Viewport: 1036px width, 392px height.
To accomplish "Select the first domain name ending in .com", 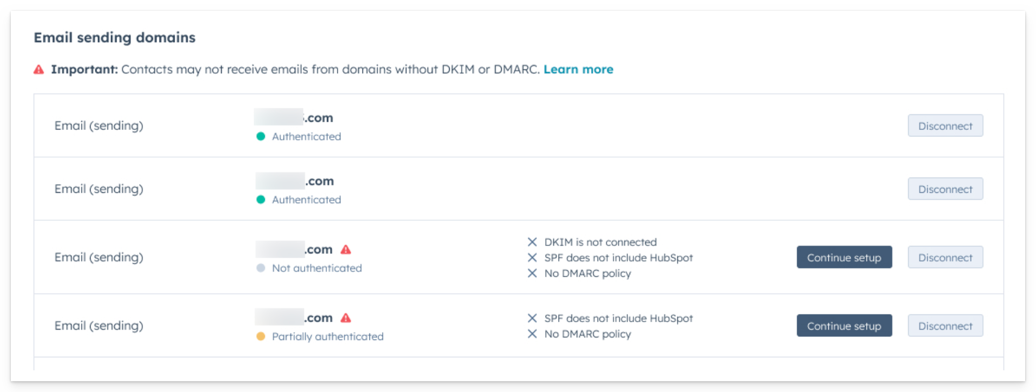I will (x=293, y=118).
